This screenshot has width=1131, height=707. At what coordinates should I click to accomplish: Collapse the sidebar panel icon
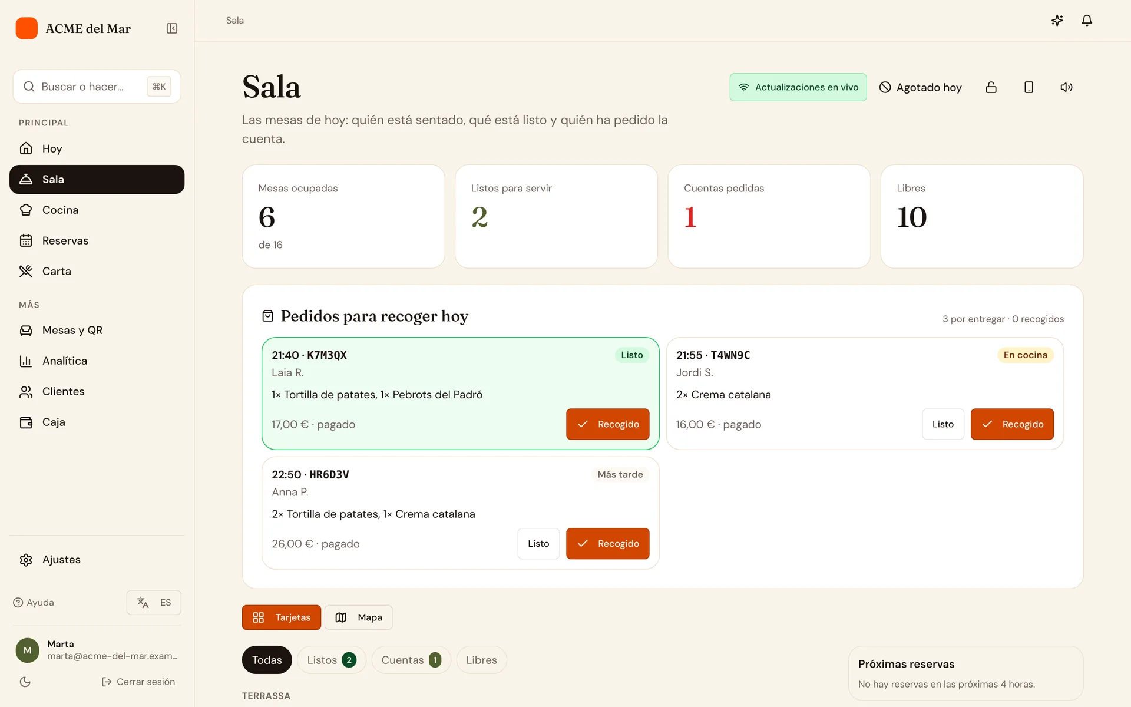pos(172,28)
